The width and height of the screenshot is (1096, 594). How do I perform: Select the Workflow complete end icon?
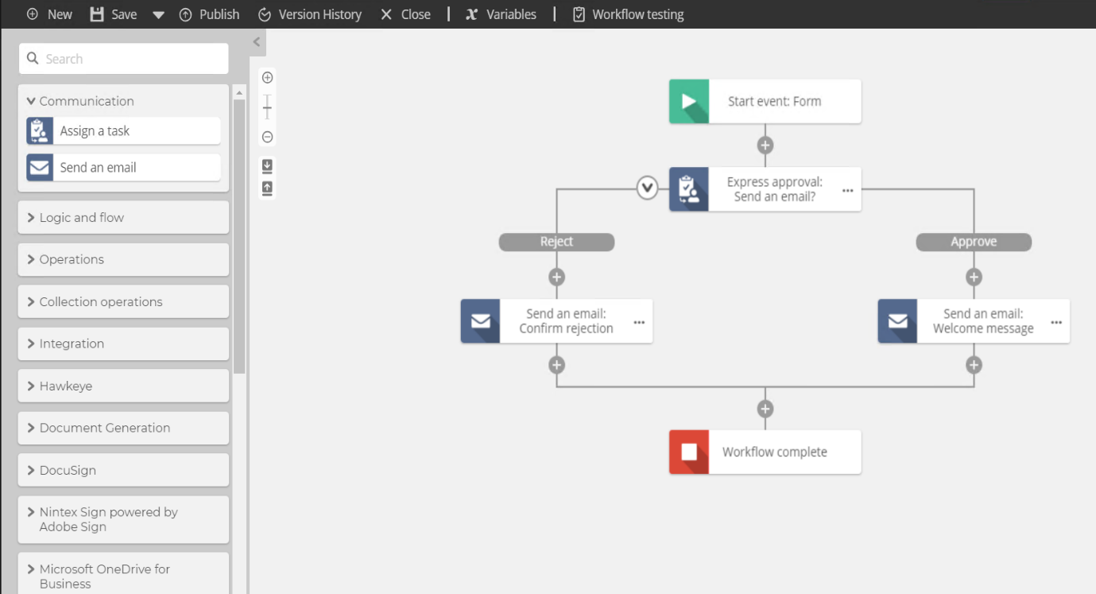pyautogui.click(x=688, y=452)
